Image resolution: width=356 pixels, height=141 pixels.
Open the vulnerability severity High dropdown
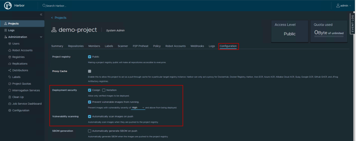click(x=138, y=108)
